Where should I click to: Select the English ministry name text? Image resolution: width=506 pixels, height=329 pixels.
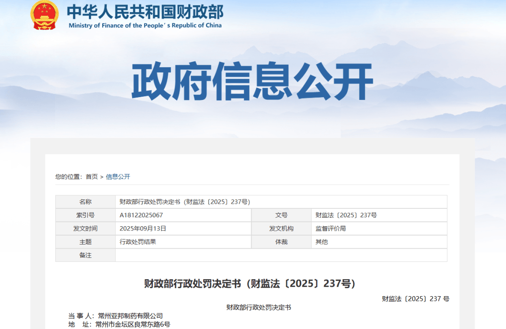coord(145,26)
